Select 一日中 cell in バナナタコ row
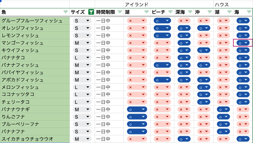Viewport: 253px width, 143px height. click(x=109, y=58)
